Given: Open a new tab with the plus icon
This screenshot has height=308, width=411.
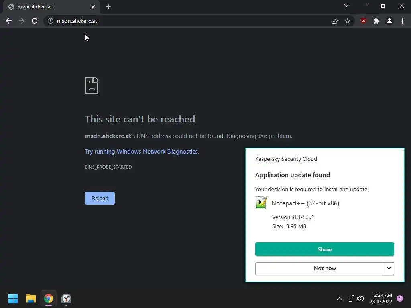Looking at the screenshot, I should tap(108, 7).
